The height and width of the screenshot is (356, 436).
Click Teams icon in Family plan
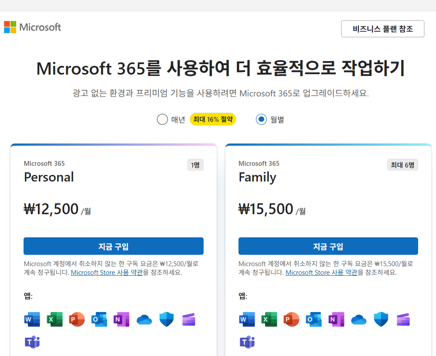pyautogui.click(x=247, y=342)
